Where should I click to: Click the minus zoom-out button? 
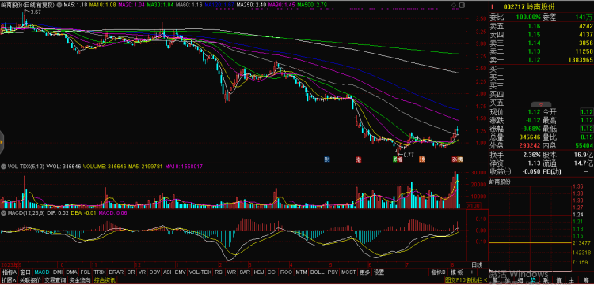click(x=482, y=272)
